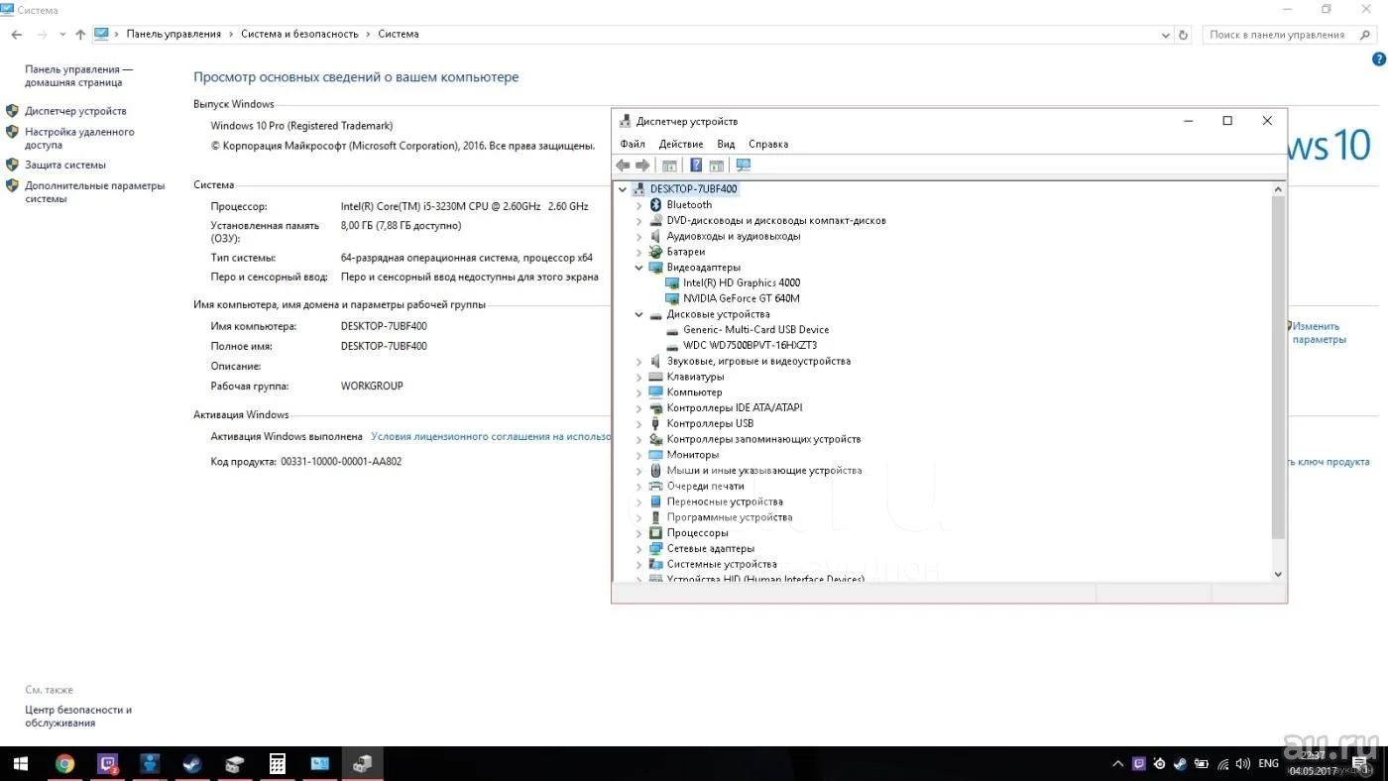This screenshot has width=1388, height=781.
Task: Open the address bar history dropdown arrow
Action: point(1166,34)
